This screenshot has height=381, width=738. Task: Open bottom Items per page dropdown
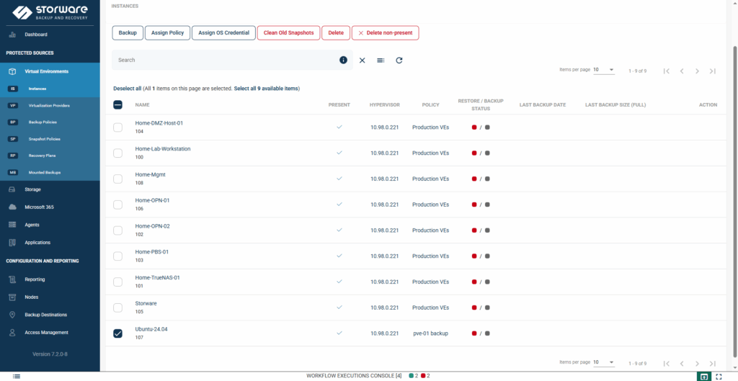click(604, 362)
